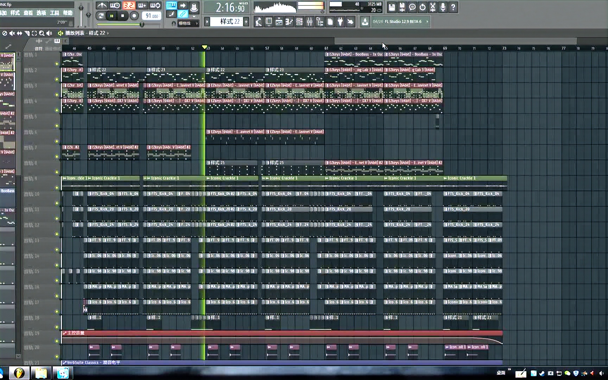Switch pattern/song mode button
The width and height of the screenshot is (608, 380).
(x=101, y=15)
